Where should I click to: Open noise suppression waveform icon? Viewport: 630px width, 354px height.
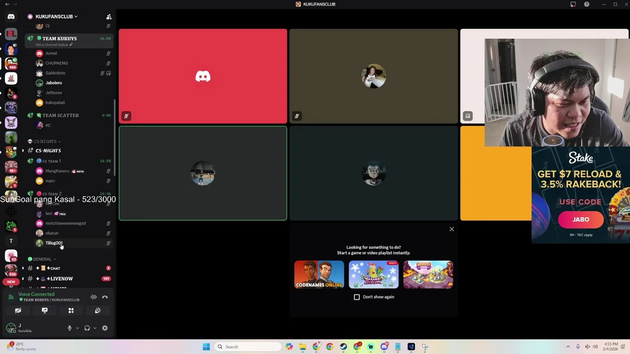94,297
